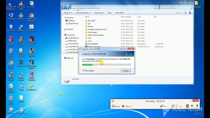Activate the Draw pencil tool in recorder
This screenshot has width=210, height=118.
[164, 106]
